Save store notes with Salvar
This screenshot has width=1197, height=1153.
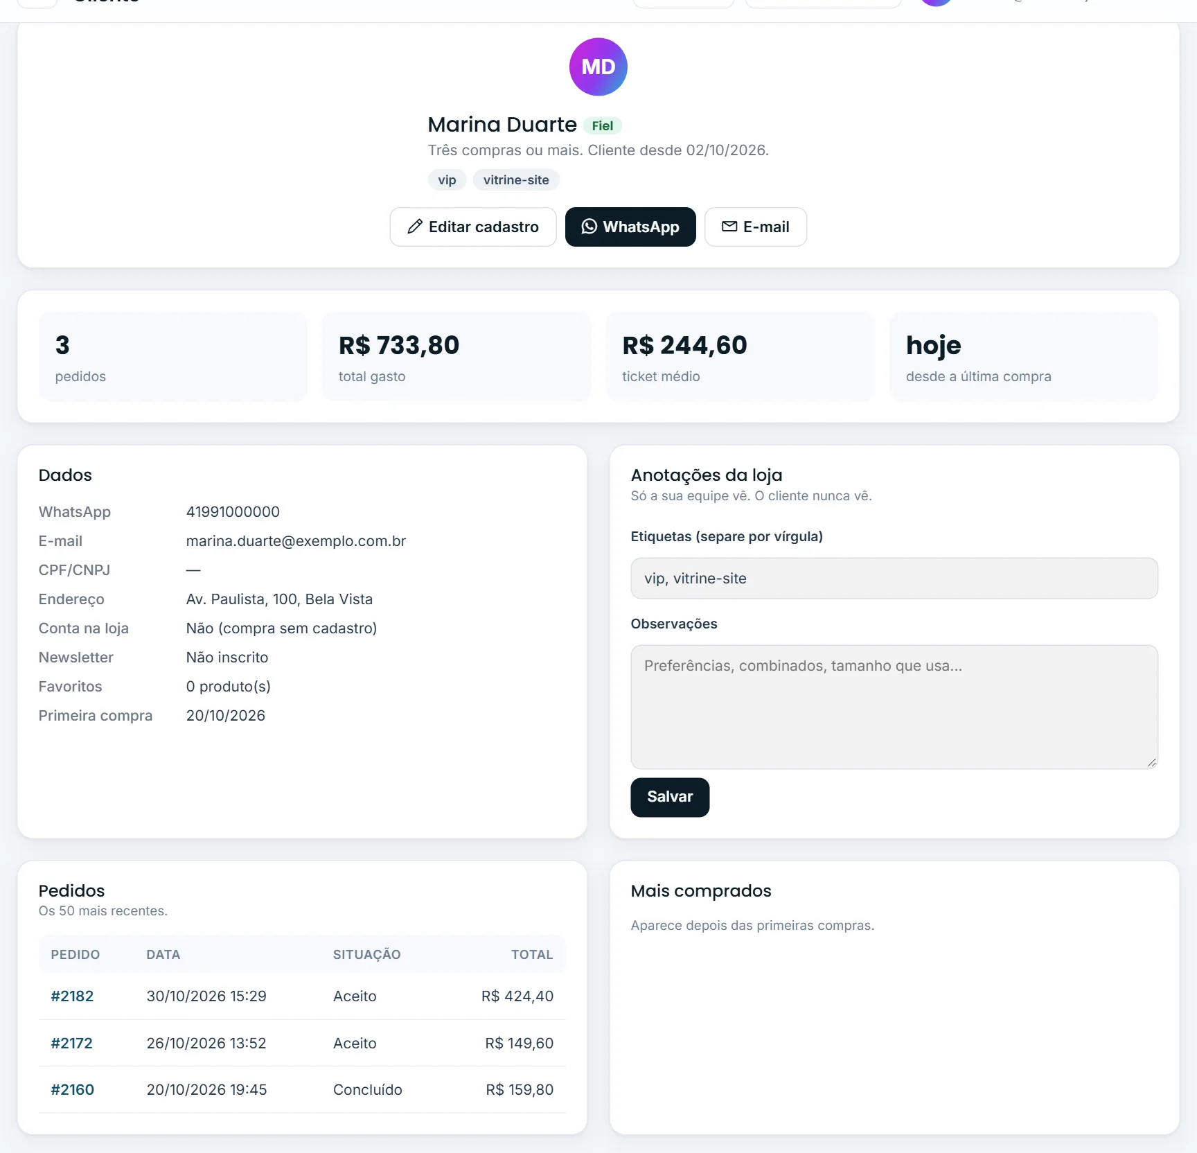point(670,797)
